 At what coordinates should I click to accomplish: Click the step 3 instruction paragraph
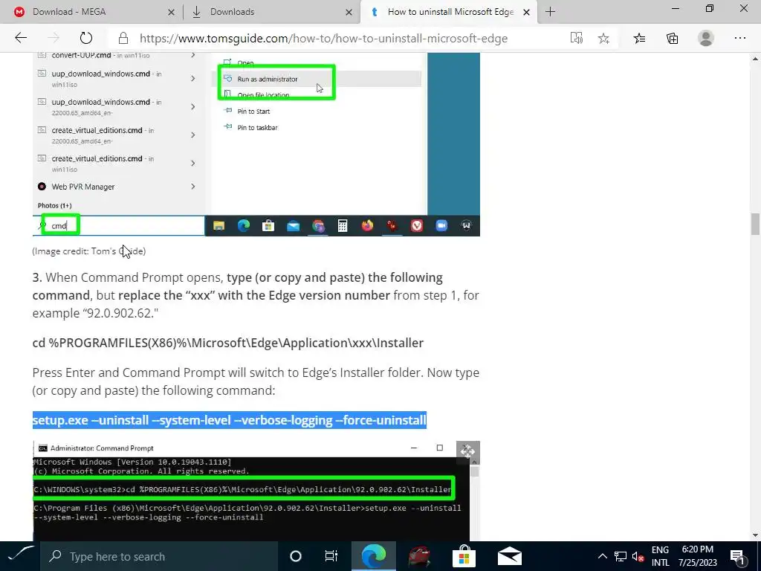pyautogui.click(x=256, y=295)
